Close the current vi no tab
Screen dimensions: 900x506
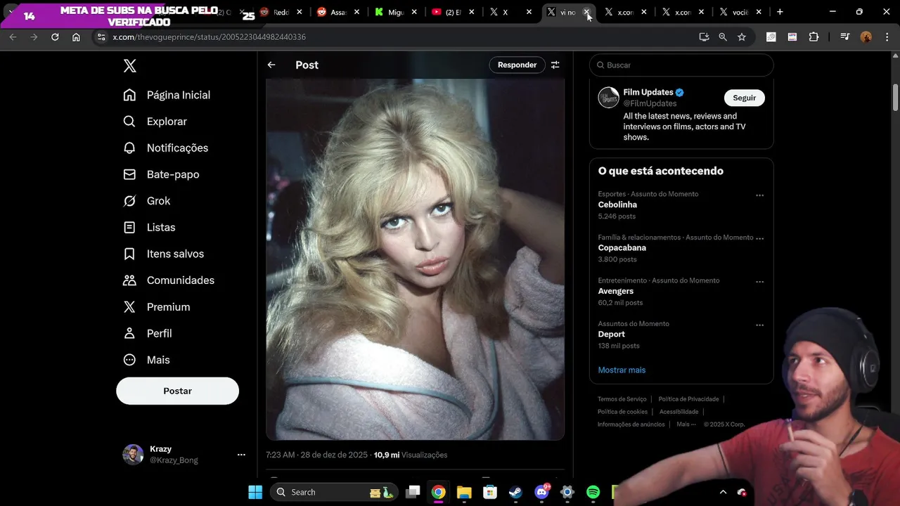(x=586, y=12)
